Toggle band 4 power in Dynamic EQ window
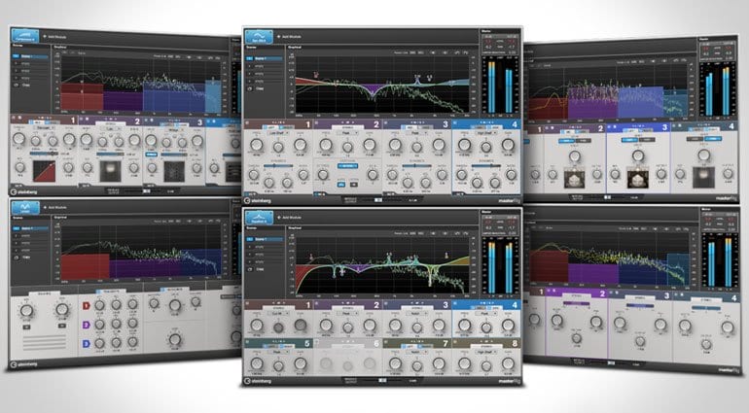The width and height of the screenshot is (749, 413). (x=455, y=123)
